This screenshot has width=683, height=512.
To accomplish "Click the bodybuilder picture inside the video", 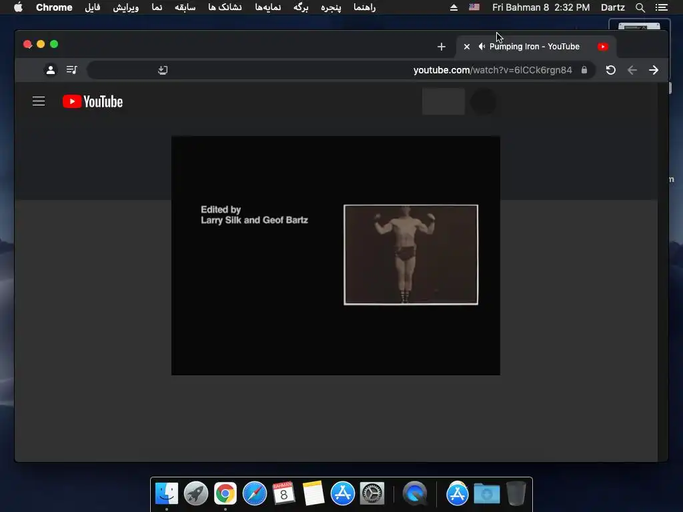I will 411,255.
